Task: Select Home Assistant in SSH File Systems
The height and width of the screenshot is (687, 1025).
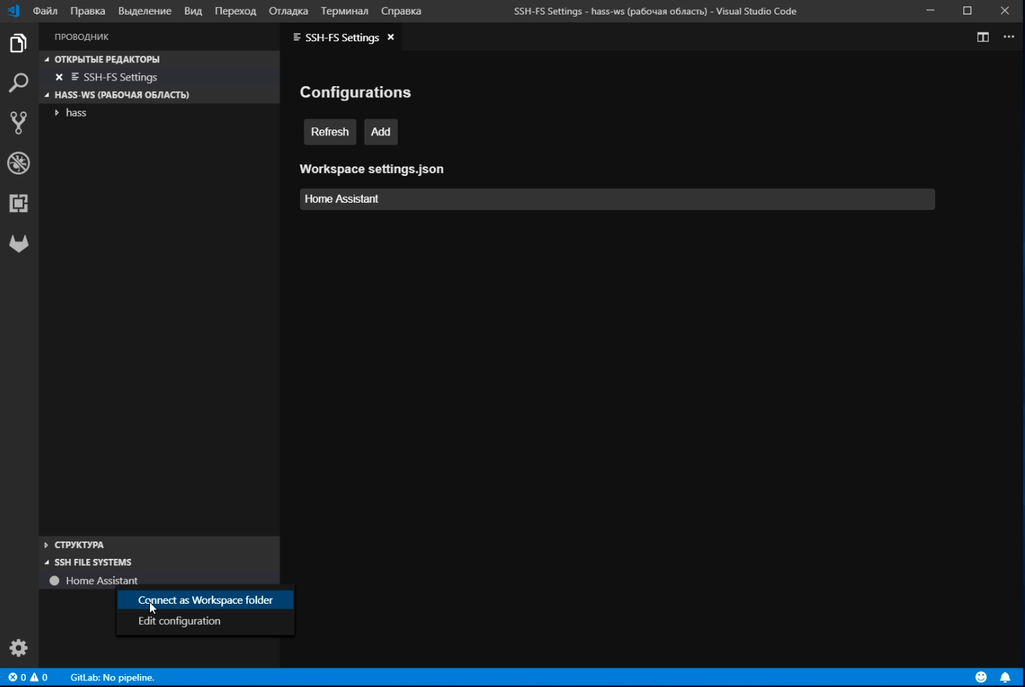Action: click(x=159, y=581)
